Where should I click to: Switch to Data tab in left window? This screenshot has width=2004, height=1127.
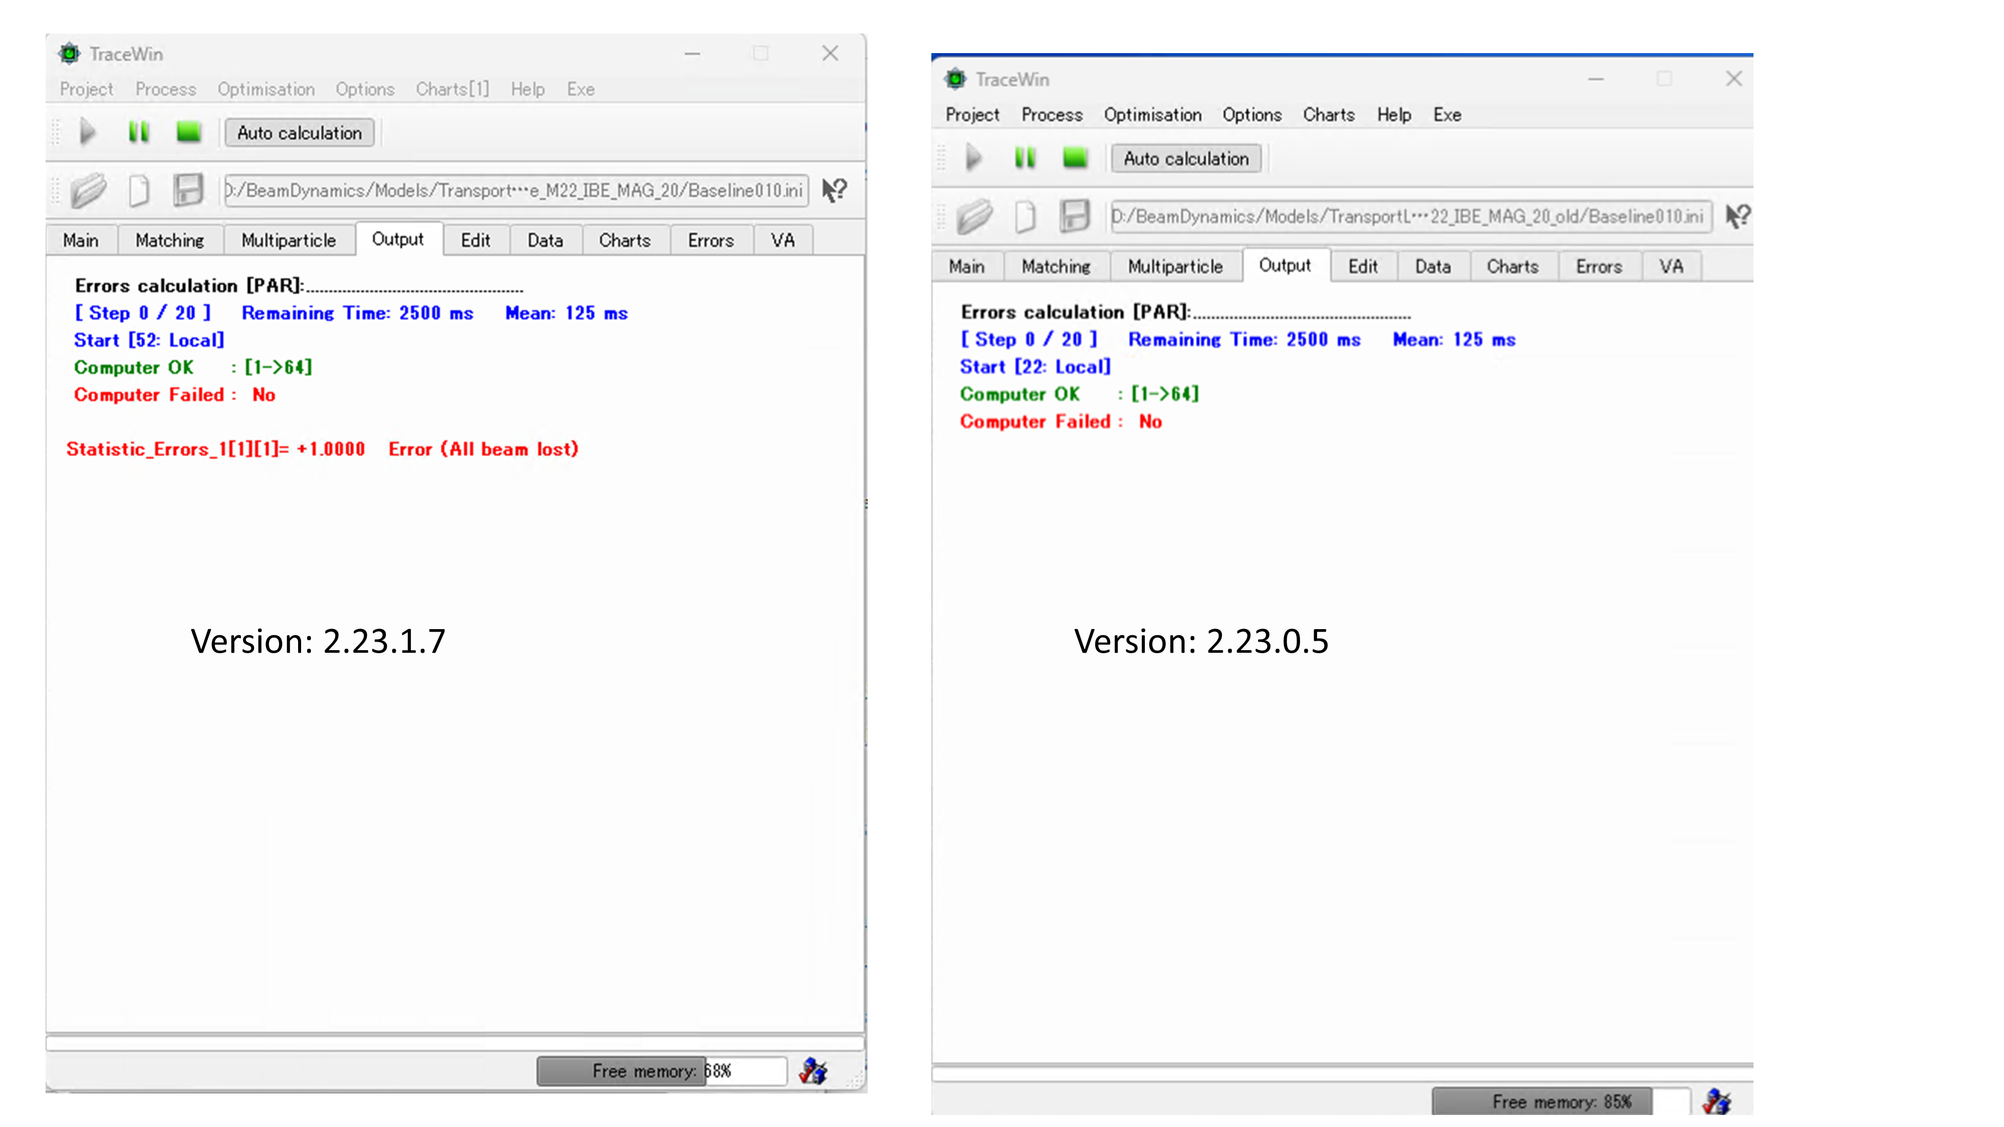pyautogui.click(x=546, y=240)
